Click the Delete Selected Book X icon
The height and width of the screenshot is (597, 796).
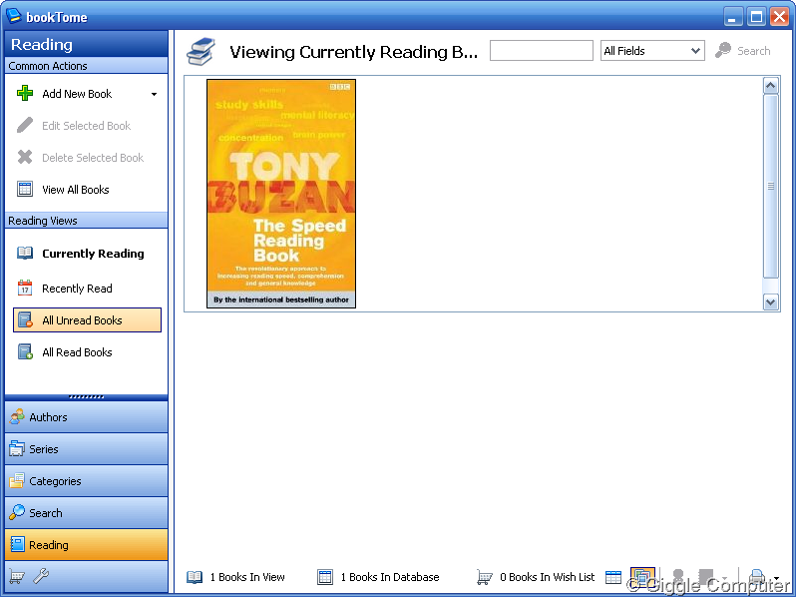(x=25, y=157)
